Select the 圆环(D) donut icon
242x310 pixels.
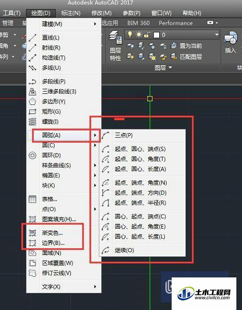pos(32,156)
